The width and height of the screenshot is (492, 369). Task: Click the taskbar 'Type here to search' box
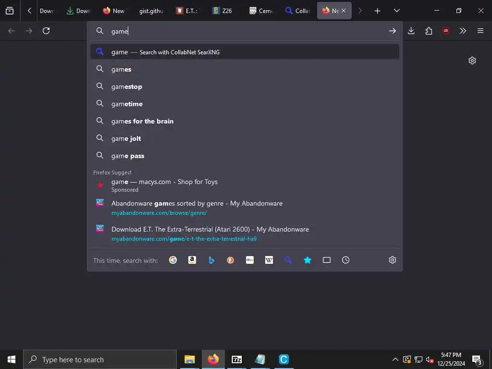[x=100, y=359]
